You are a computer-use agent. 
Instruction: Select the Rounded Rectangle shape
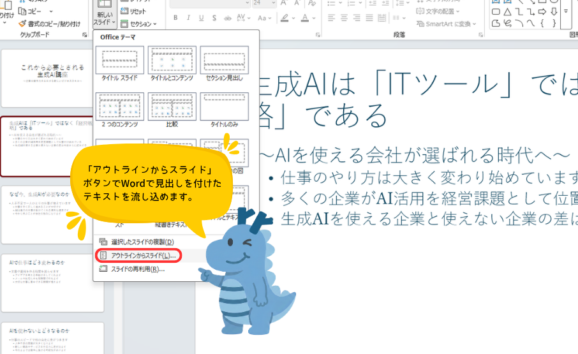[x=496, y=11]
